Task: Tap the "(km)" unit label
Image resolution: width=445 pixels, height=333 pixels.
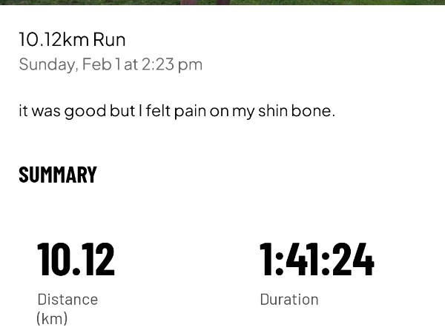Action: coord(52,318)
